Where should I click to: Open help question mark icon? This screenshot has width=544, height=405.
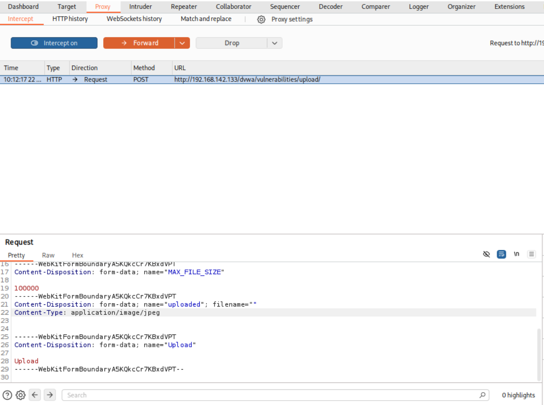tap(7, 395)
